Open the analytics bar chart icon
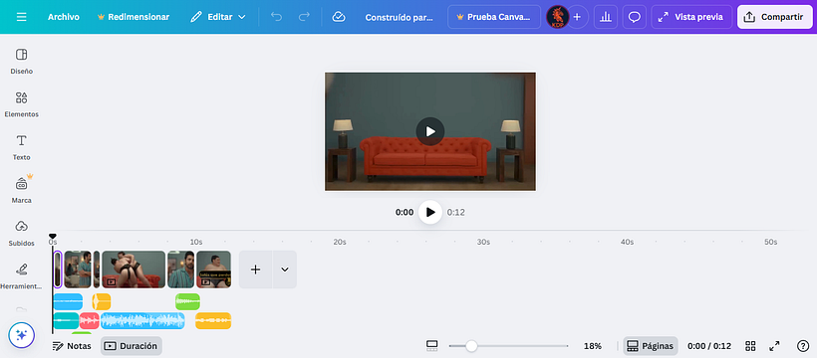The width and height of the screenshot is (817, 358). tap(606, 17)
